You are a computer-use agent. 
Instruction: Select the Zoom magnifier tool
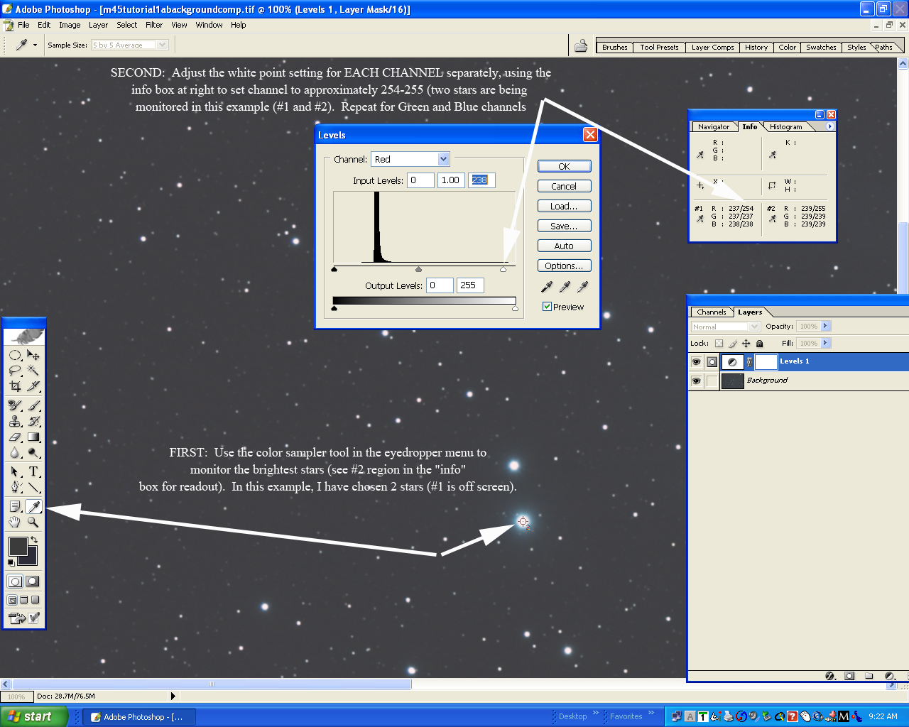pos(33,523)
